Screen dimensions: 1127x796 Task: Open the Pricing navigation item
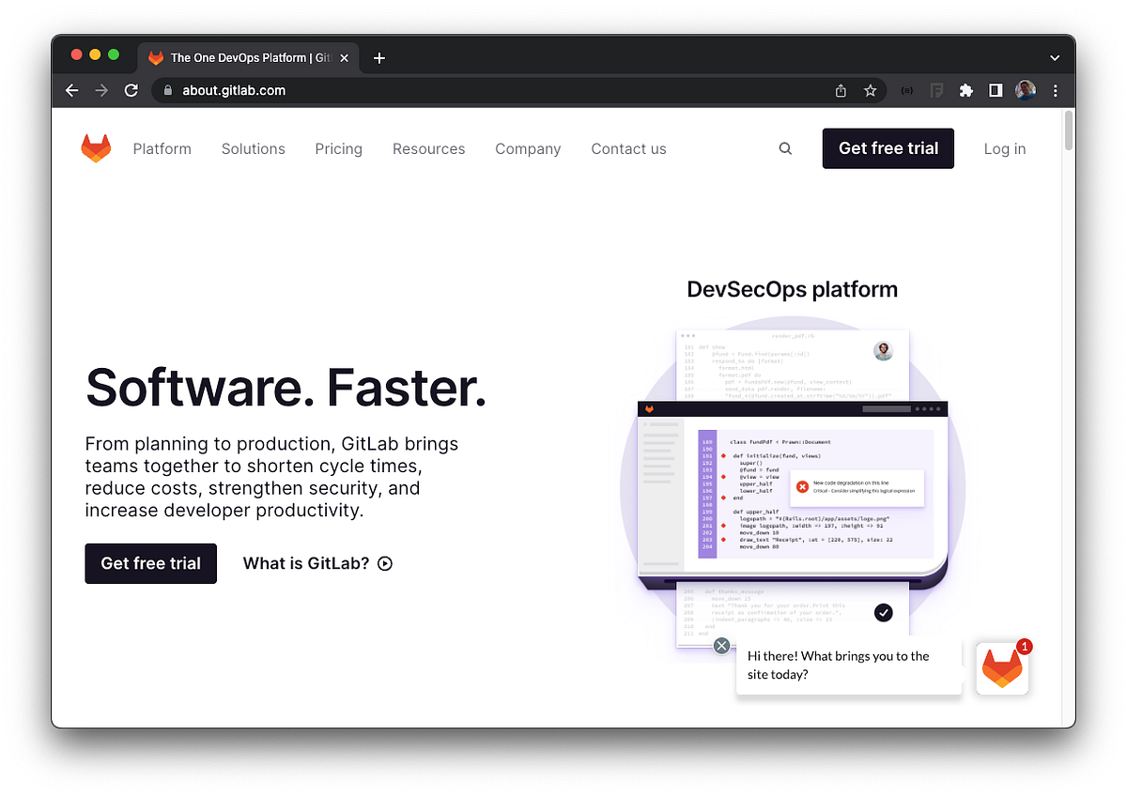pyautogui.click(x=338, y=148)
